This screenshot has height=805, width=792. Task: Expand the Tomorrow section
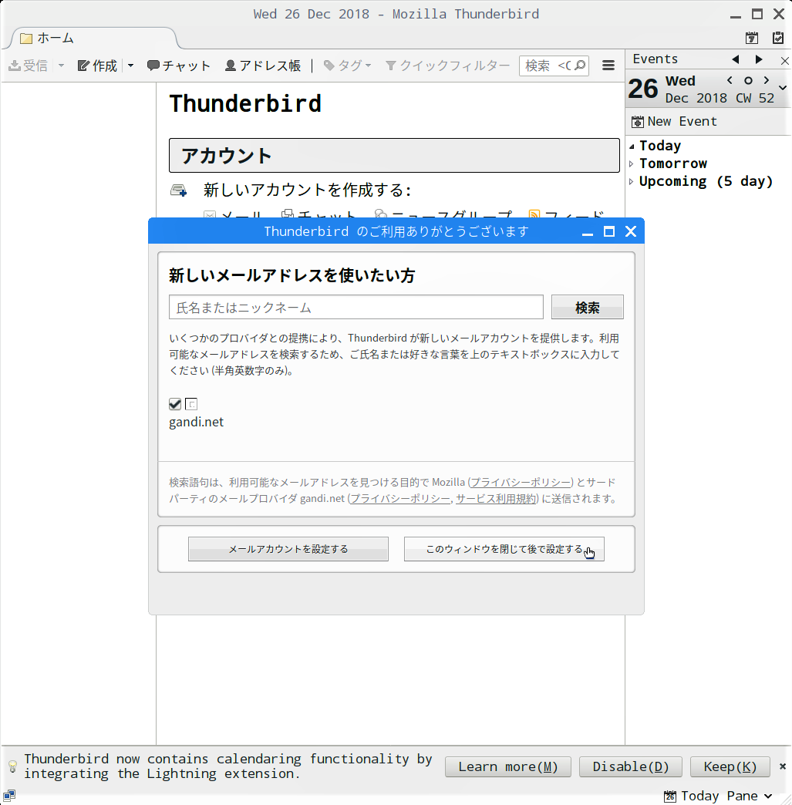point(632,163)
